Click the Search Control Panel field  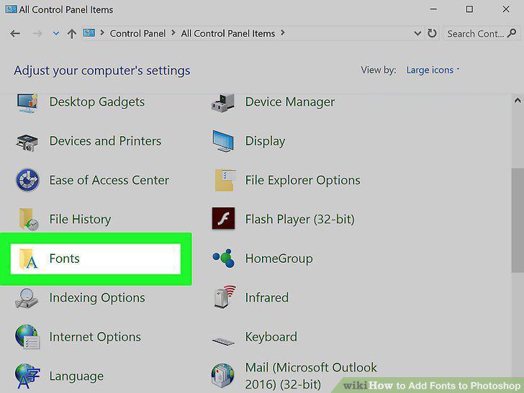(x=482, y=33)
